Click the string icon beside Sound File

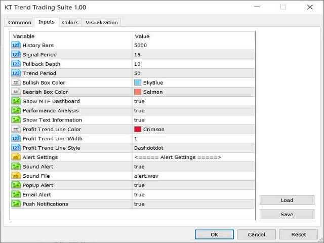pyautogui.click(x=16, y=176)
